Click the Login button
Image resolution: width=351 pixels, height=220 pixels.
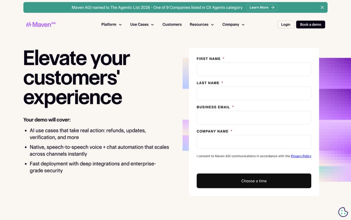click(285, 25)
